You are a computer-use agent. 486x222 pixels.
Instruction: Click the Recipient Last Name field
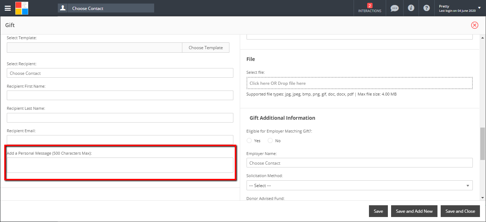(120, 118)
